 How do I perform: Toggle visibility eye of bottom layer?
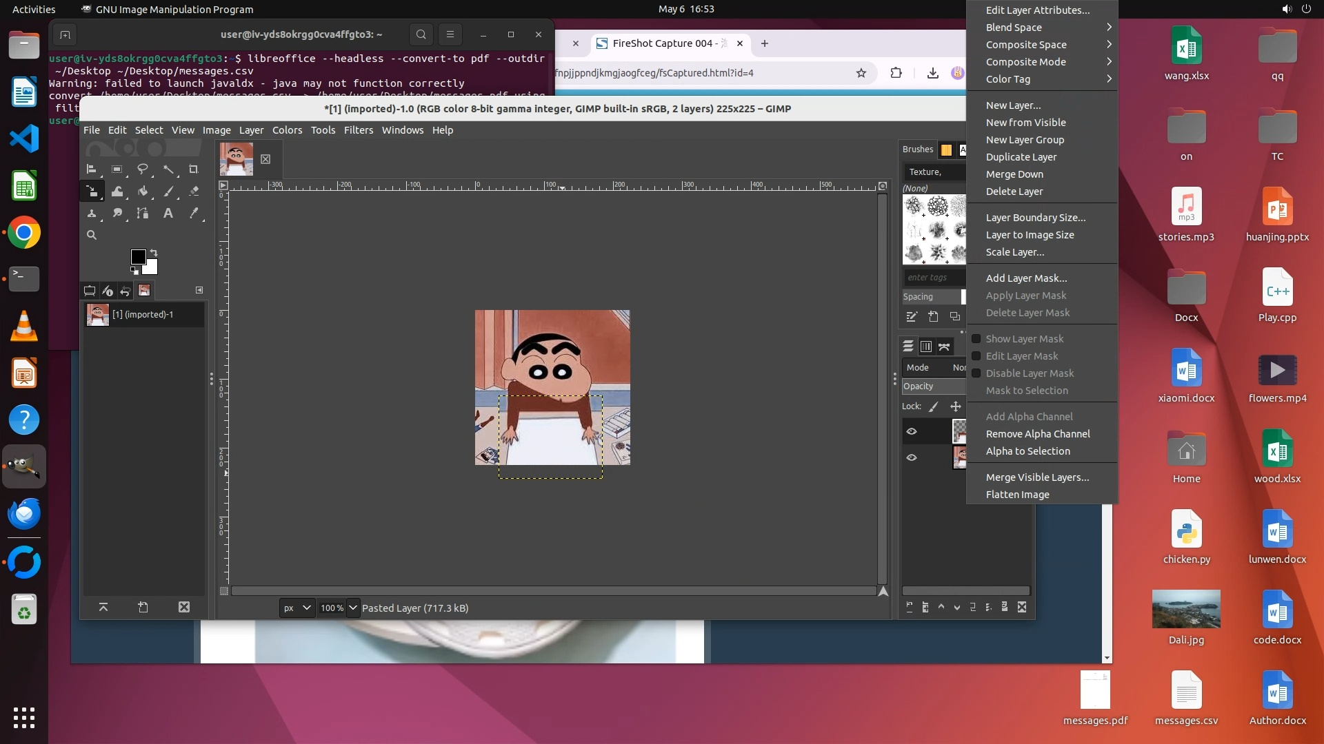912,457
